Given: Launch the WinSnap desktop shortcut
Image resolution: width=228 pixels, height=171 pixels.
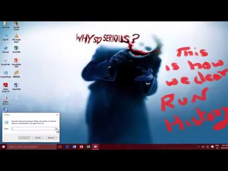Looking at the screenshot, I should [16, 74].
